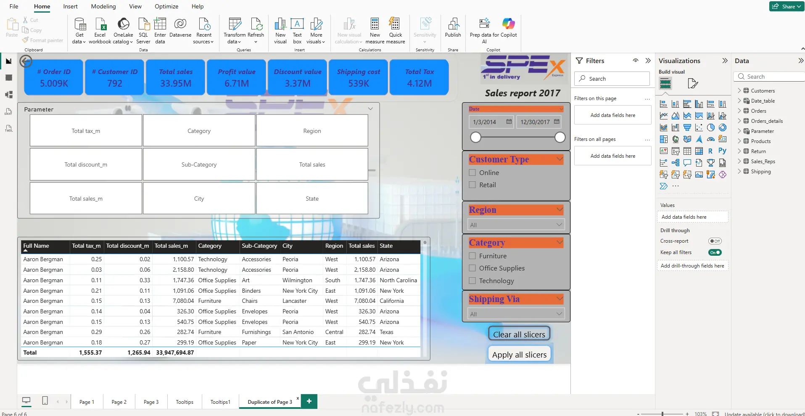This screenshot has width=805, height=416.
Task: Click the date slicer end handle
Action: [x=560, y=137]
